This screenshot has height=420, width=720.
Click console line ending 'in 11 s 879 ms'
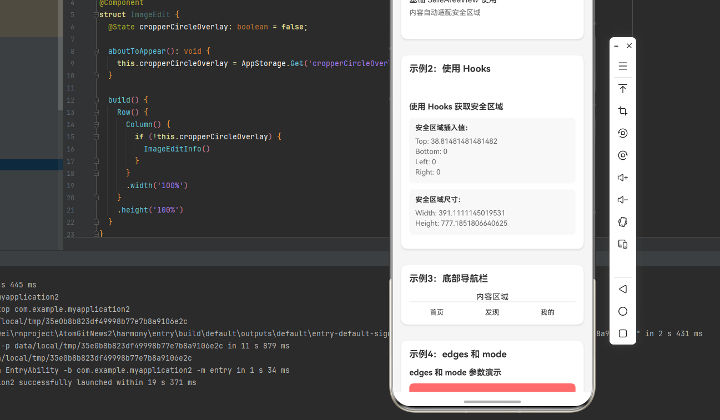pos(145,346)
